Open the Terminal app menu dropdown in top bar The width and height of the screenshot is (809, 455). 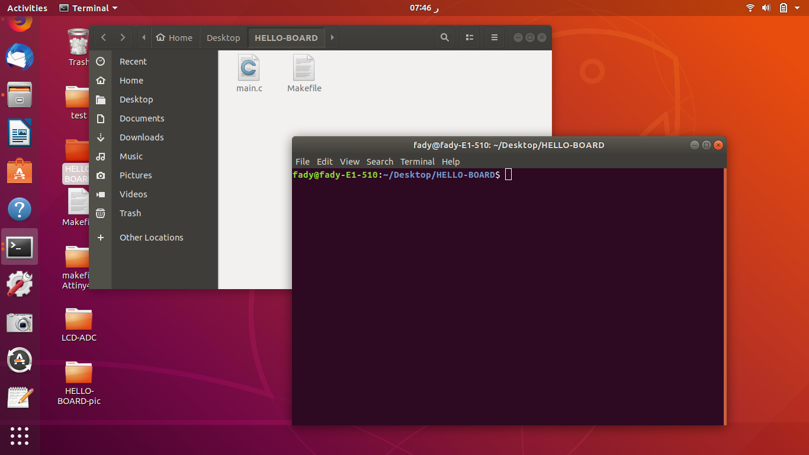pyautogui.click(x=89, y=8)
